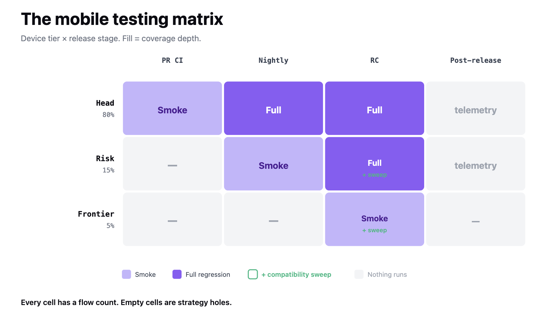
Task: Click the Frontier 5% row label
Action: 96,219
